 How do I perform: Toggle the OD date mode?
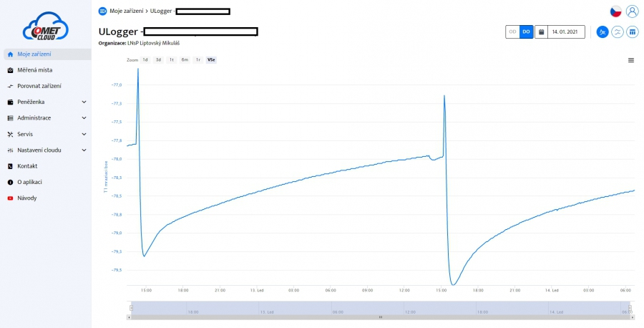[x=512, y=32]
